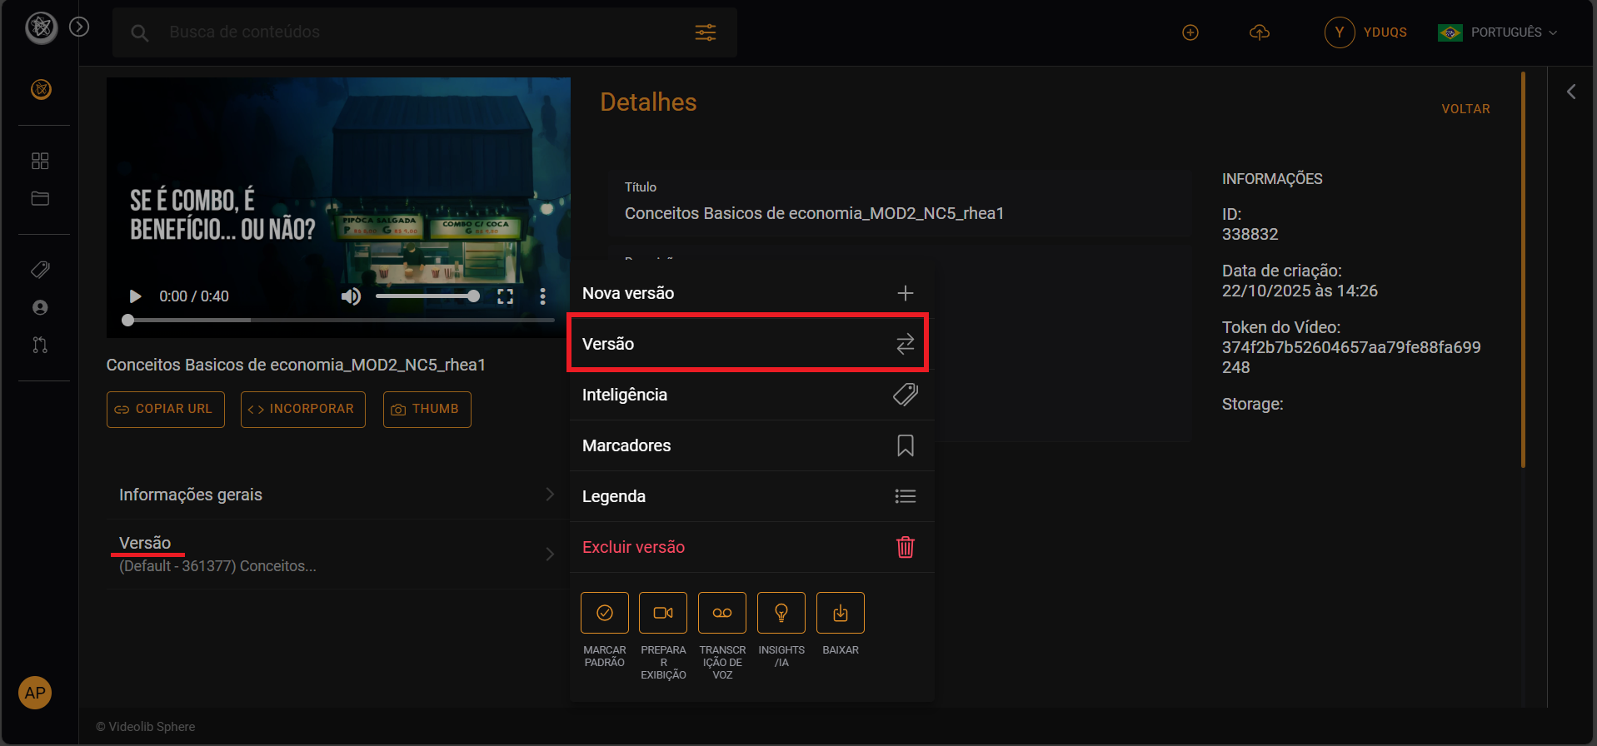Click the Storage label

1252,404
